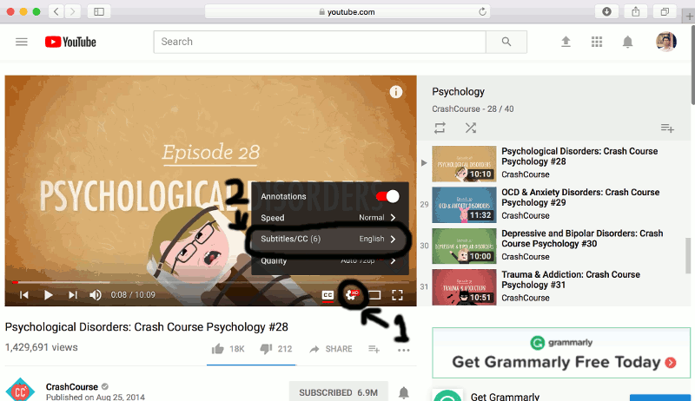Toggle playlist loop
The image size is (695, 401).
click(x=440, y=128)
